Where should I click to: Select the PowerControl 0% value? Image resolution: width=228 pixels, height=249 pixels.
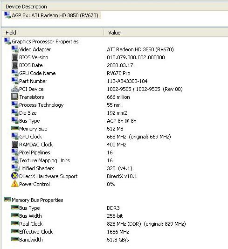(x=111, y=184)
